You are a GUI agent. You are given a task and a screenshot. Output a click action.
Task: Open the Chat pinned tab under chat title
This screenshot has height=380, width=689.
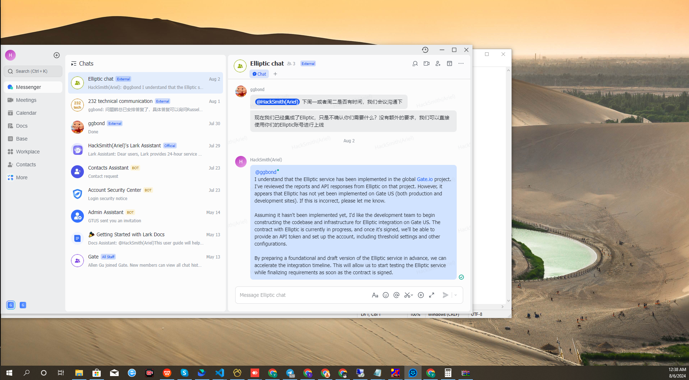click(259, 74)
